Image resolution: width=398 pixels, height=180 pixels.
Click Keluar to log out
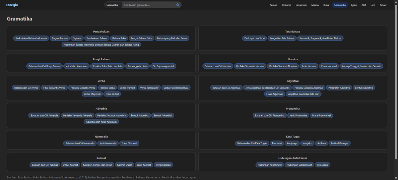383,5
